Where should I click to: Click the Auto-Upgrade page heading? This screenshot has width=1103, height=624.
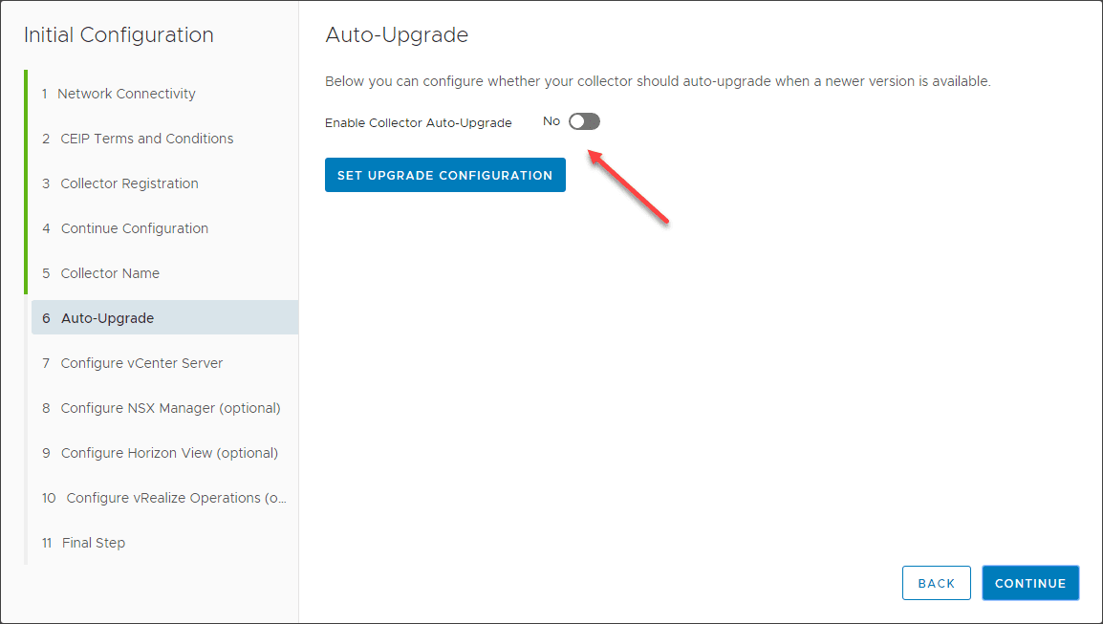coord(397,35)
